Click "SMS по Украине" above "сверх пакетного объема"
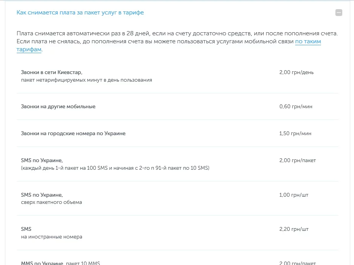The width and height of the screenshot is (354, 265). (42, 195)
